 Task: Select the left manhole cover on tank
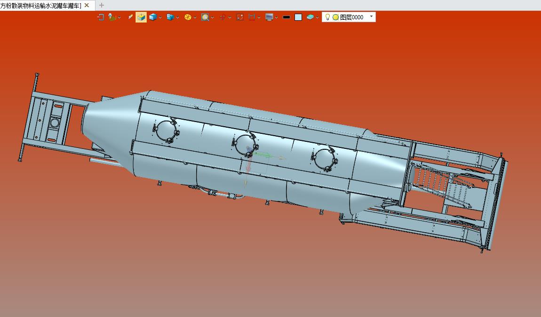pos(167,130)
